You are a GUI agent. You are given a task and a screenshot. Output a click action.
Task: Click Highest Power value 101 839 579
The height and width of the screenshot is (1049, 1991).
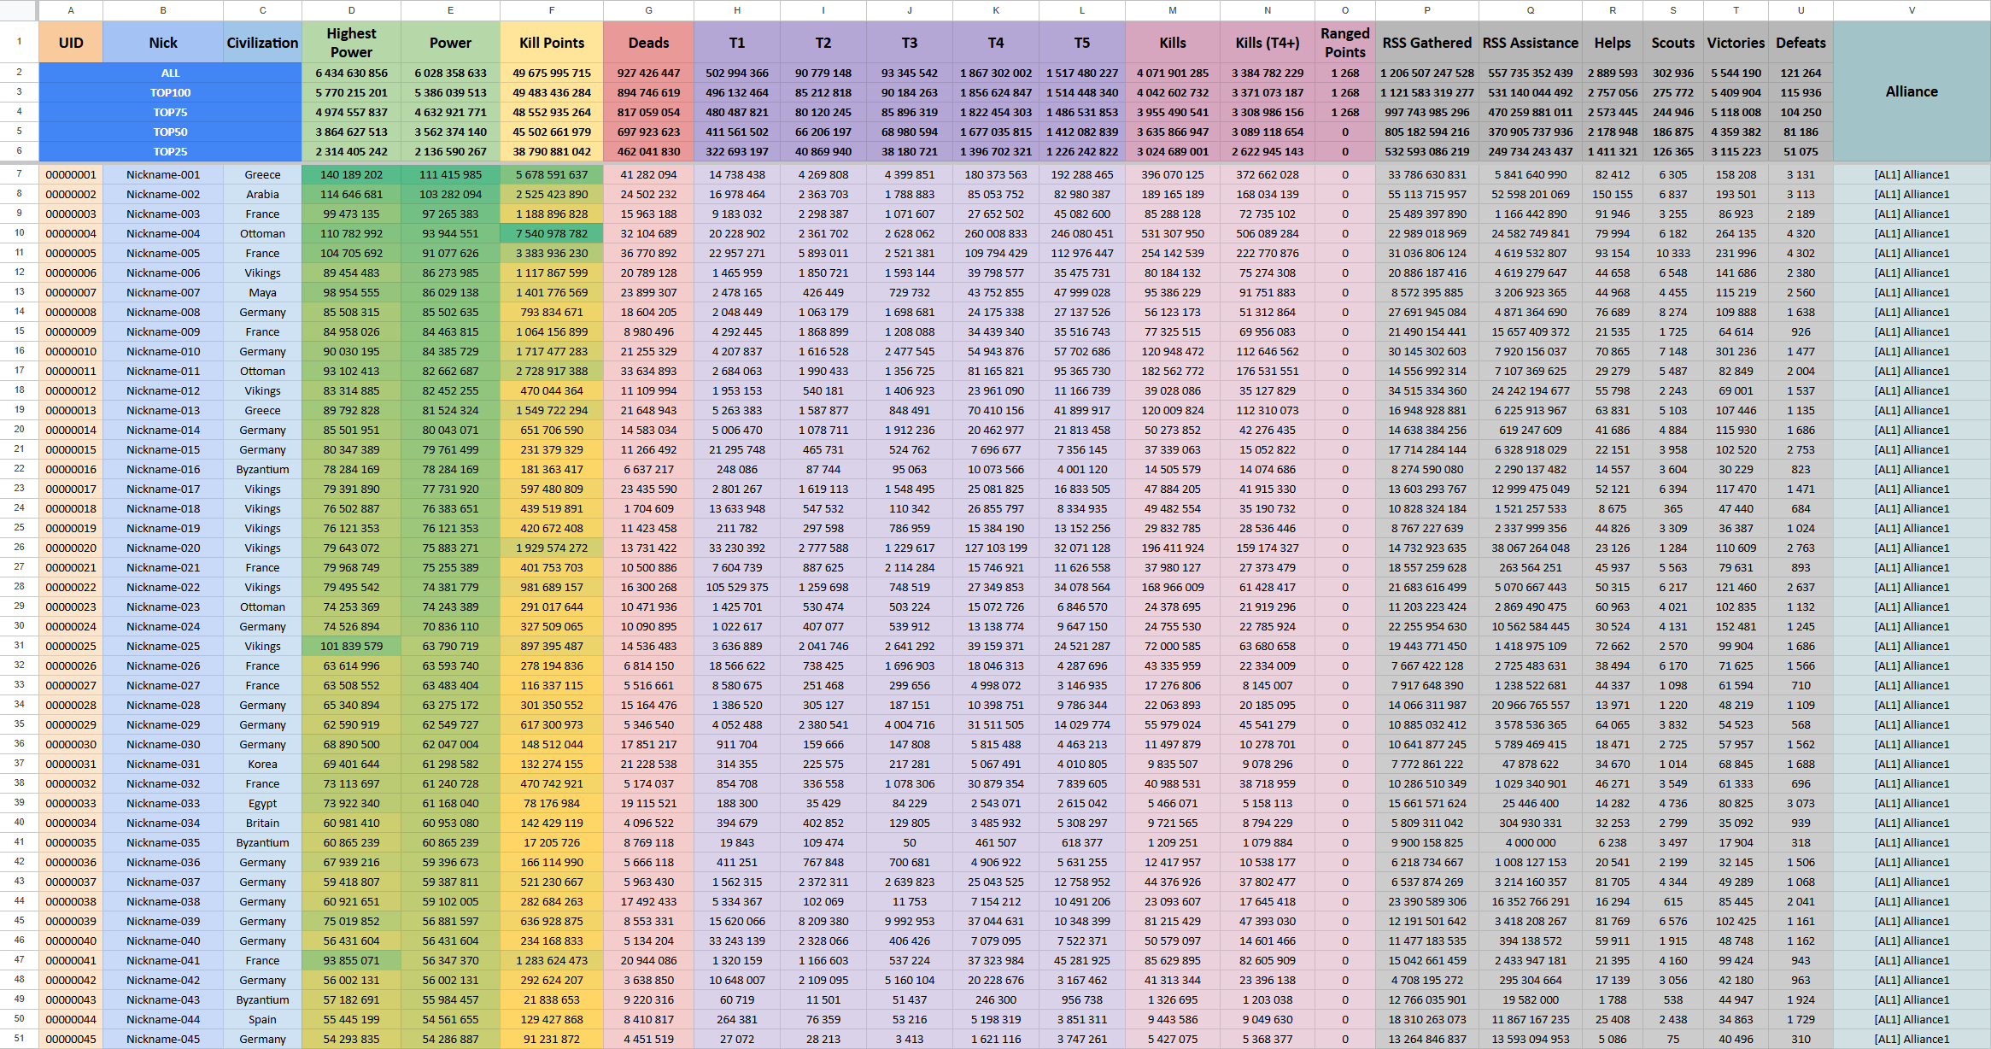[x=351, y=646]
